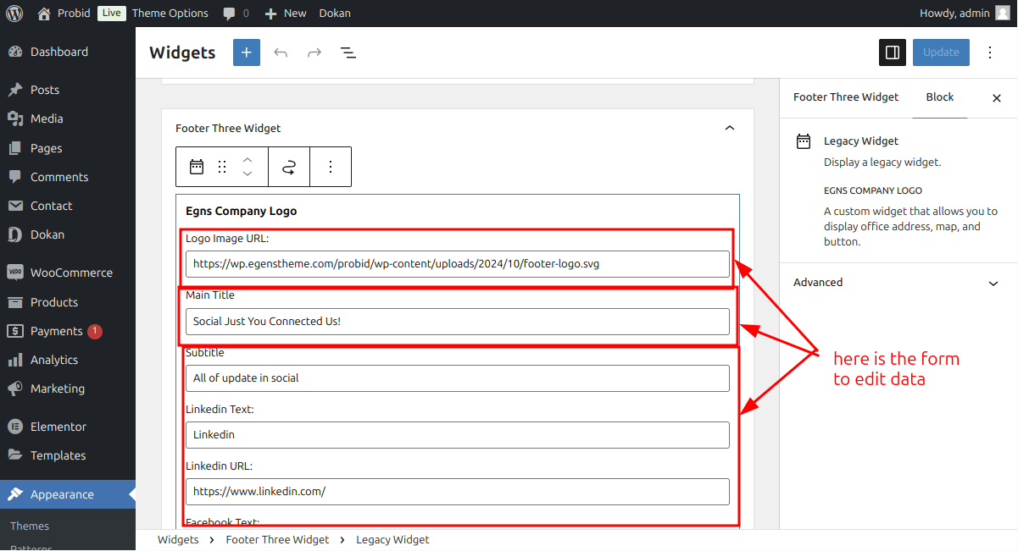Viewport: 1018px width, 551px height.
Task: Click the Update button
Action: [941, 52]
